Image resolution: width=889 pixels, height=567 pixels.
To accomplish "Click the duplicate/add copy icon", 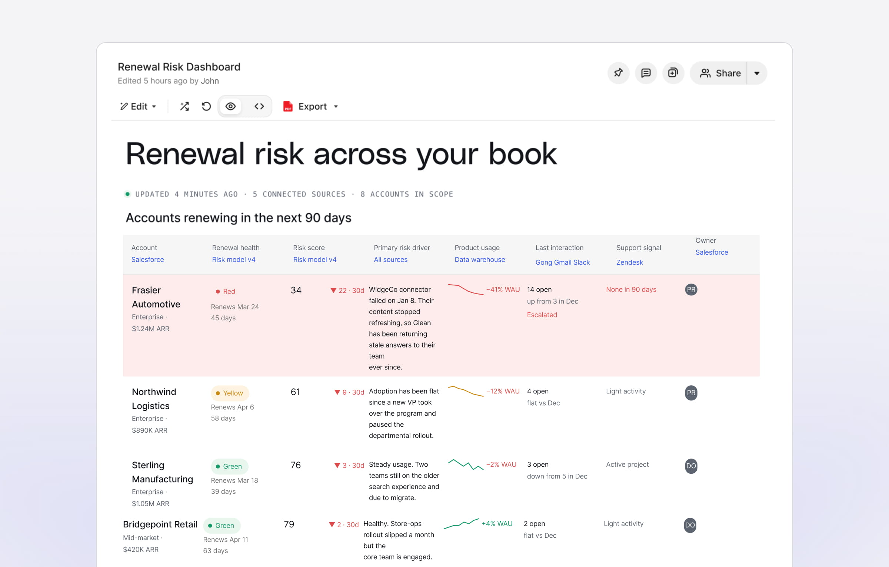I will [x=673, y=73].
